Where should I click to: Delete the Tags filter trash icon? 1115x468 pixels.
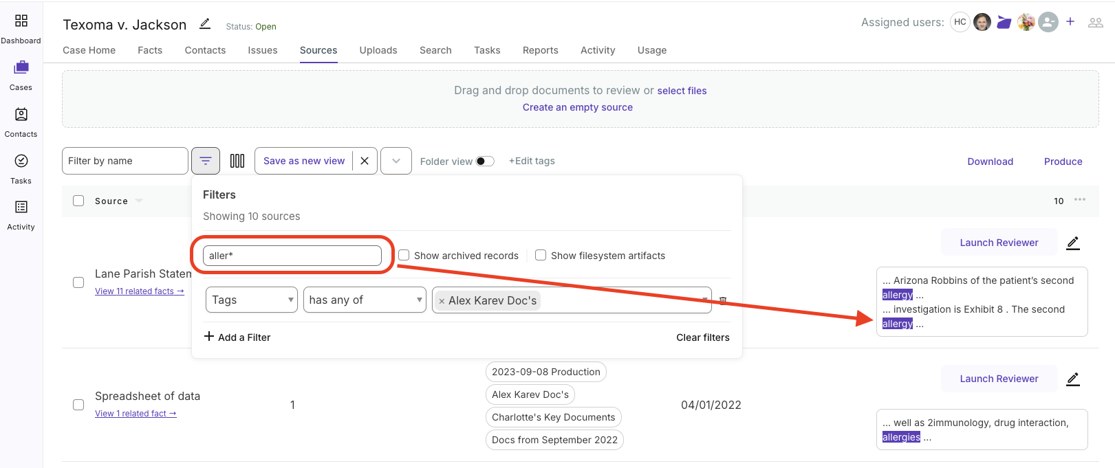pyautogui.click(x=723, y=300)
